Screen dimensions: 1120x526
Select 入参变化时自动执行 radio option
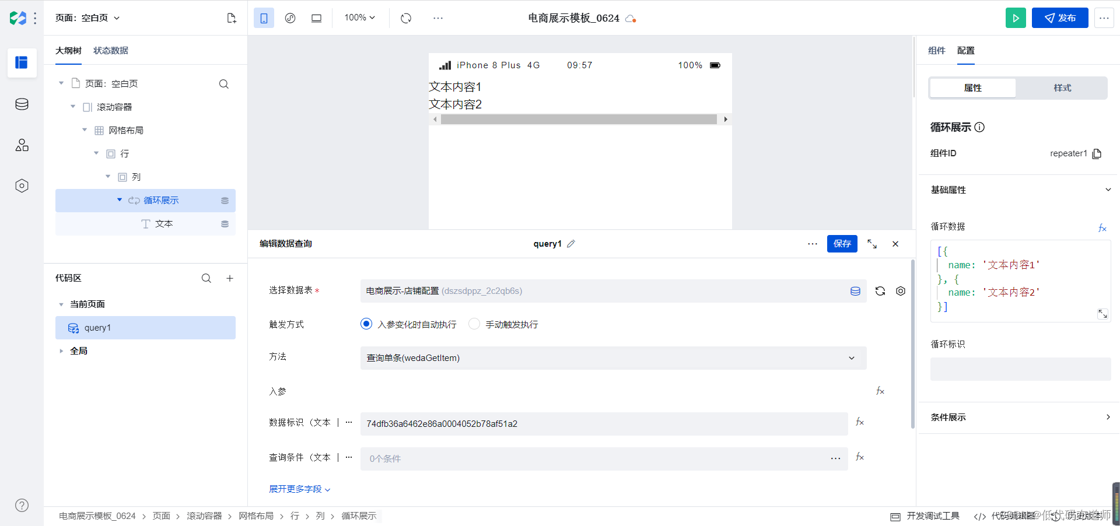point(366,324)
